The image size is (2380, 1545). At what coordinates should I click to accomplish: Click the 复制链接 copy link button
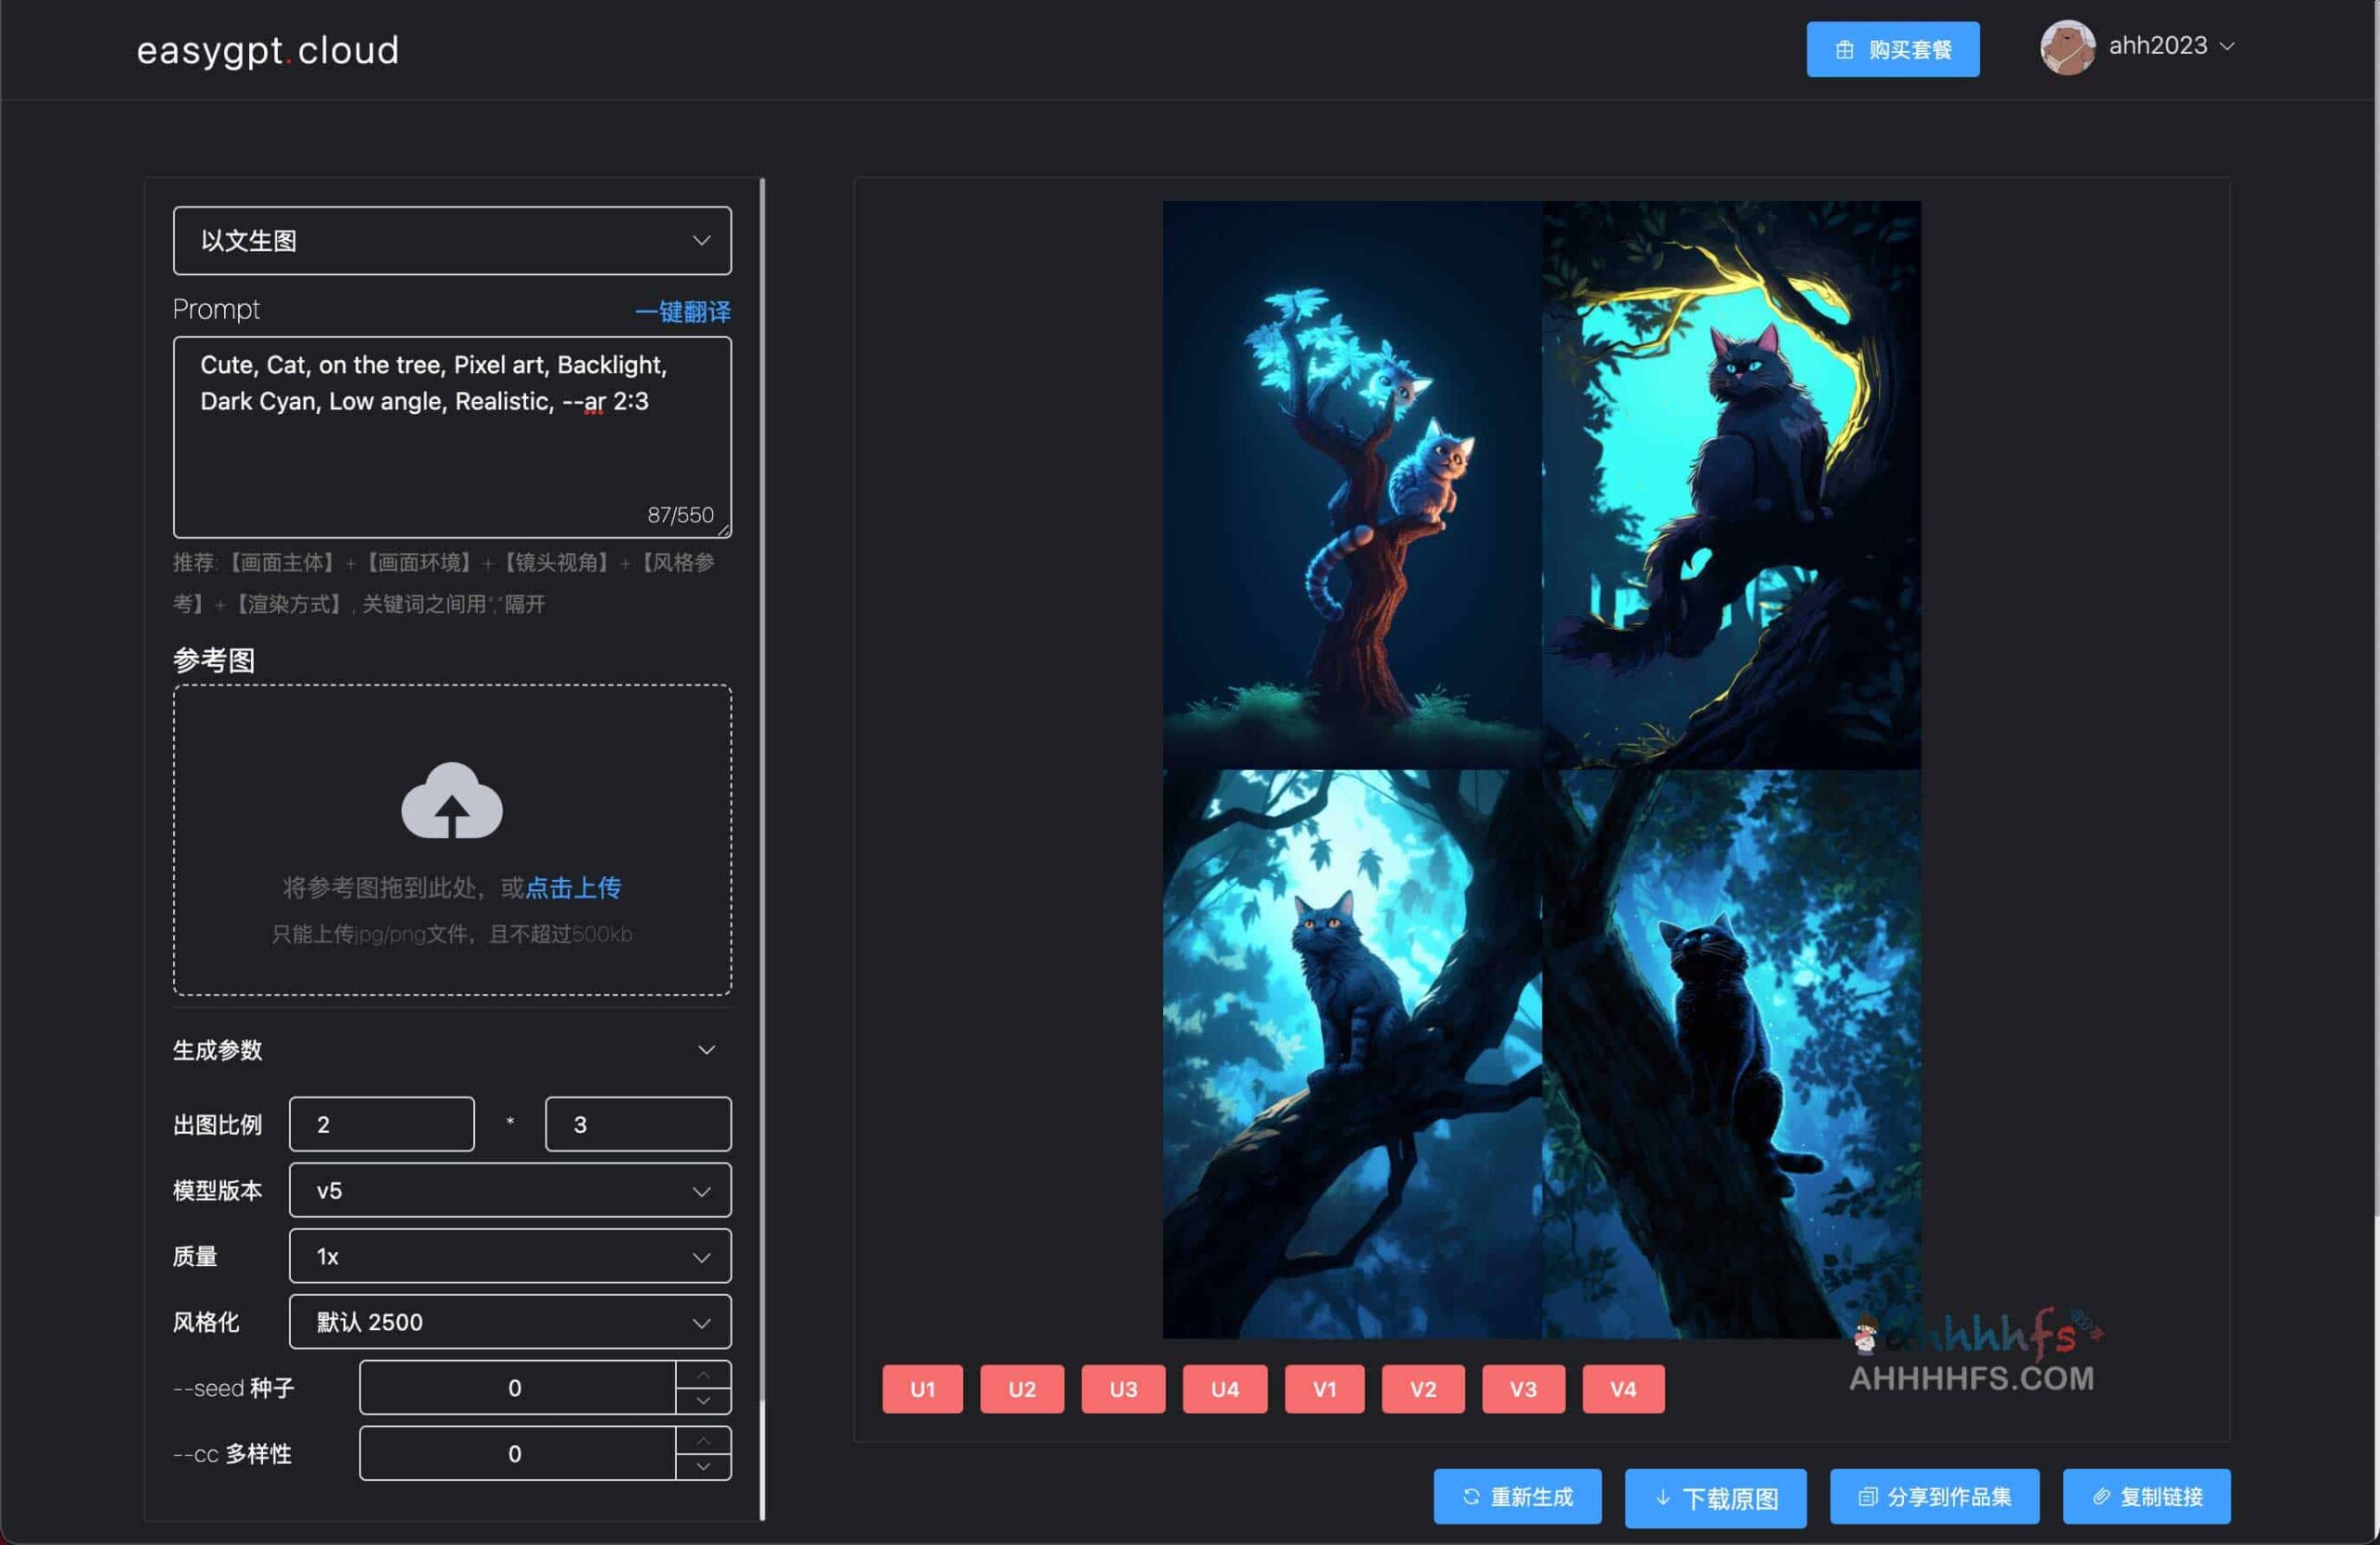[2146, 1496]
